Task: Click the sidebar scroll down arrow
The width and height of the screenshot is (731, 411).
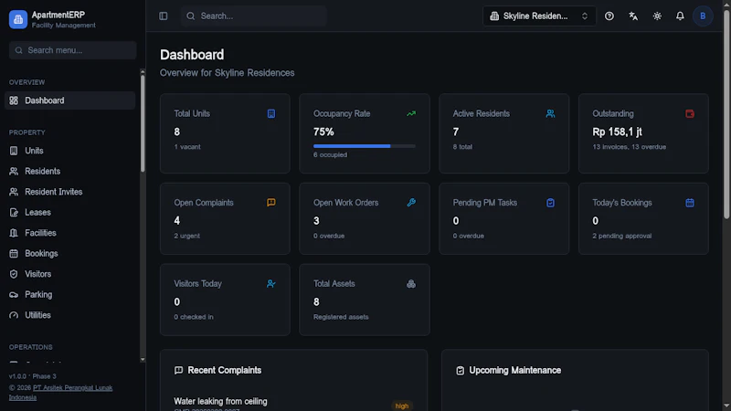Action: click(x=143, y=360)
